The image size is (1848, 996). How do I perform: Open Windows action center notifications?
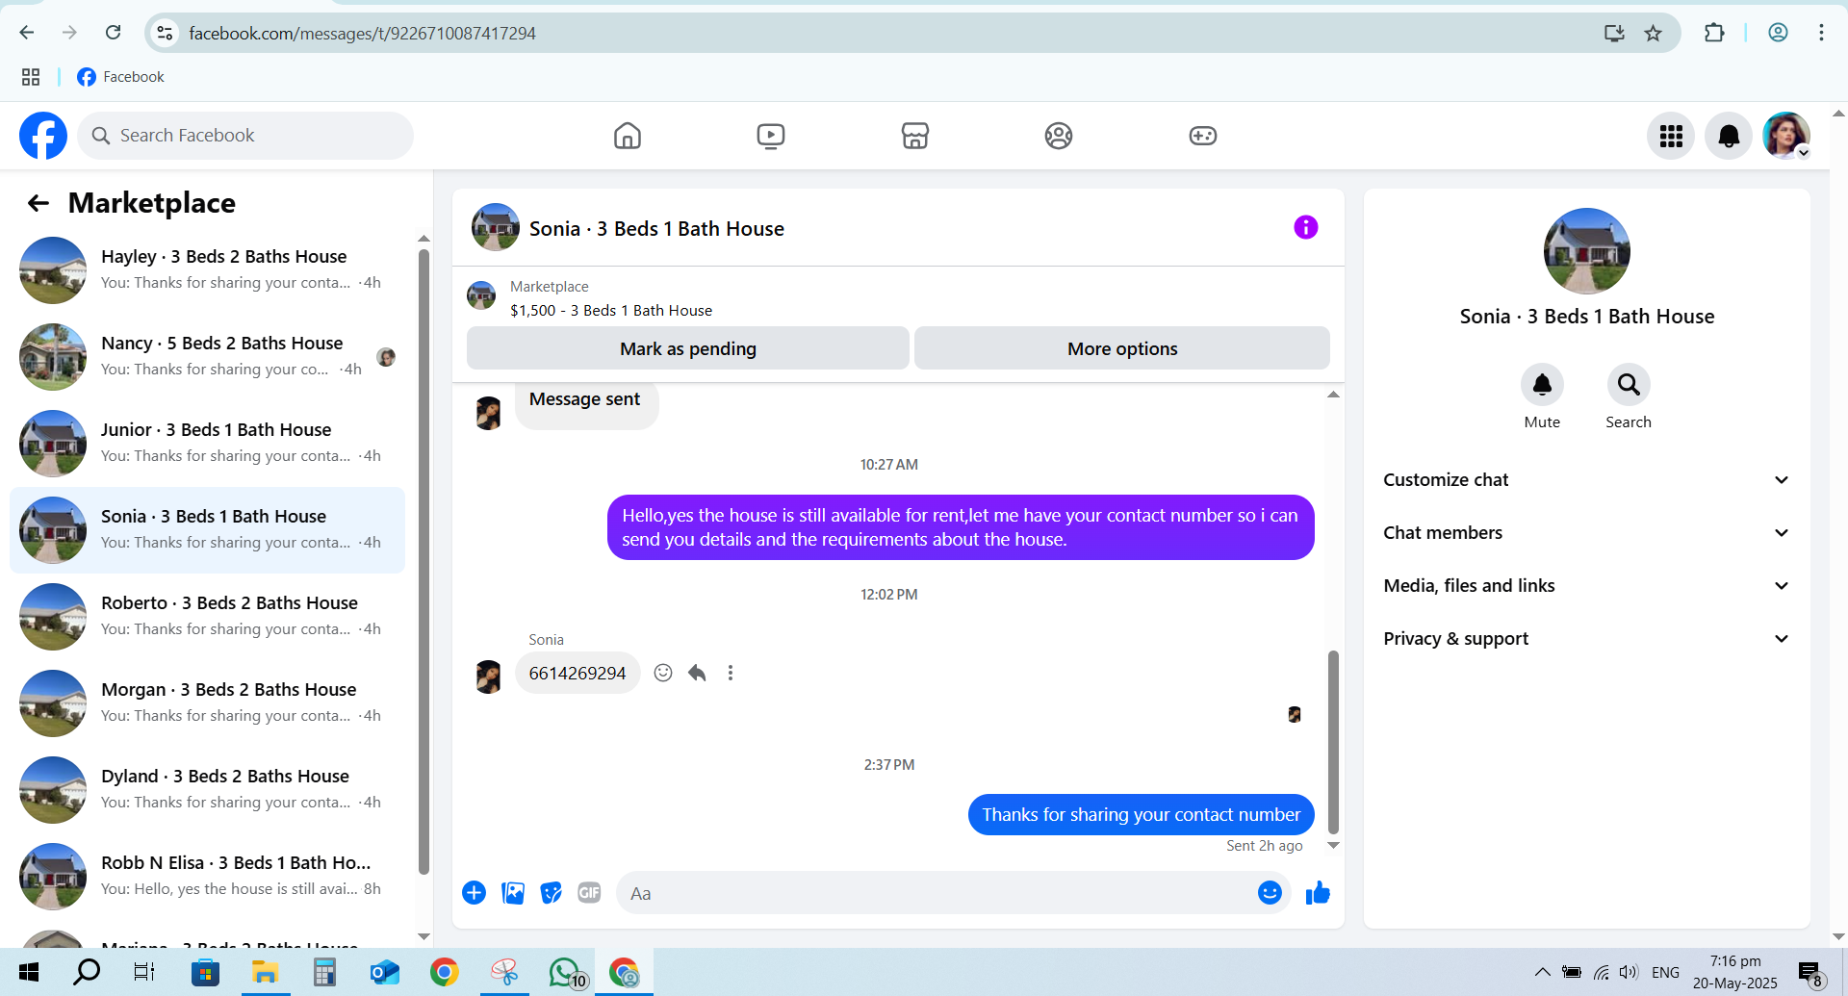[x=1809, y=973]
